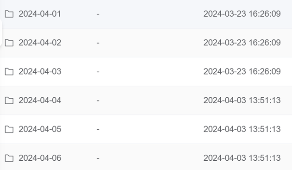Click the 13:51:13 timestamp in 2024-04-04 row
Screen dimensions: 292x170
(x=265, y=100)
